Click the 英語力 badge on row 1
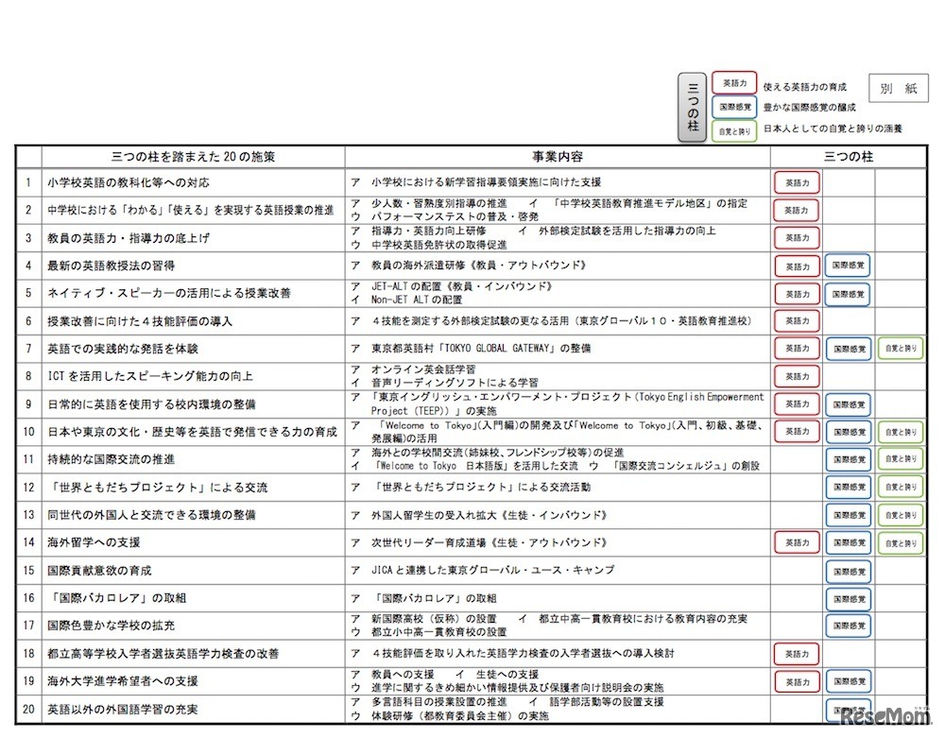 (x=797, y=182)
